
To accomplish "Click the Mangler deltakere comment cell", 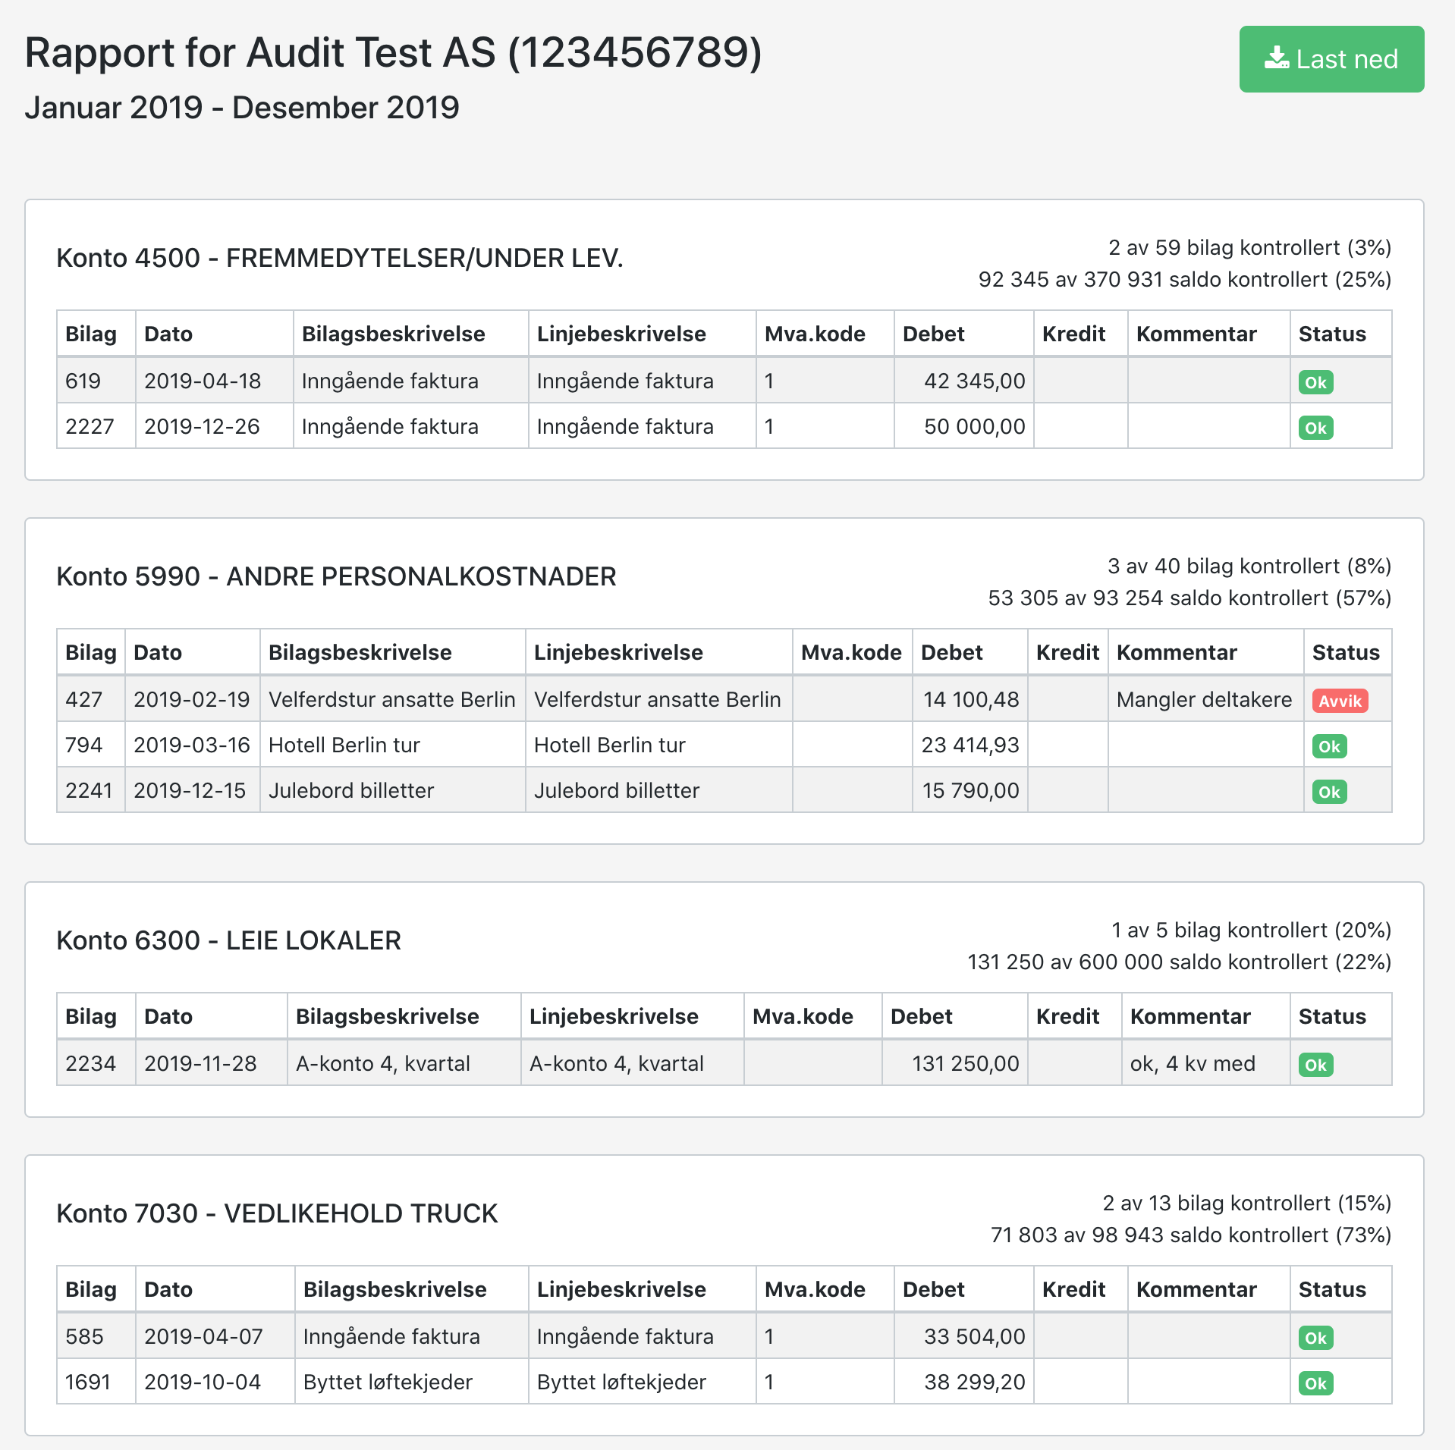I will (x=1204, y=699).
